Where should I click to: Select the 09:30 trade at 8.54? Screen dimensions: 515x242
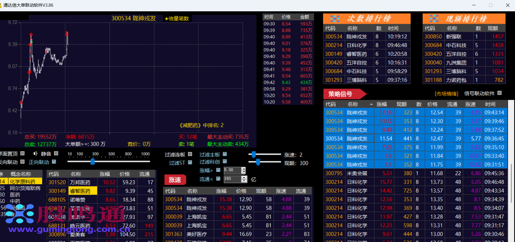(x=288, y=24)
